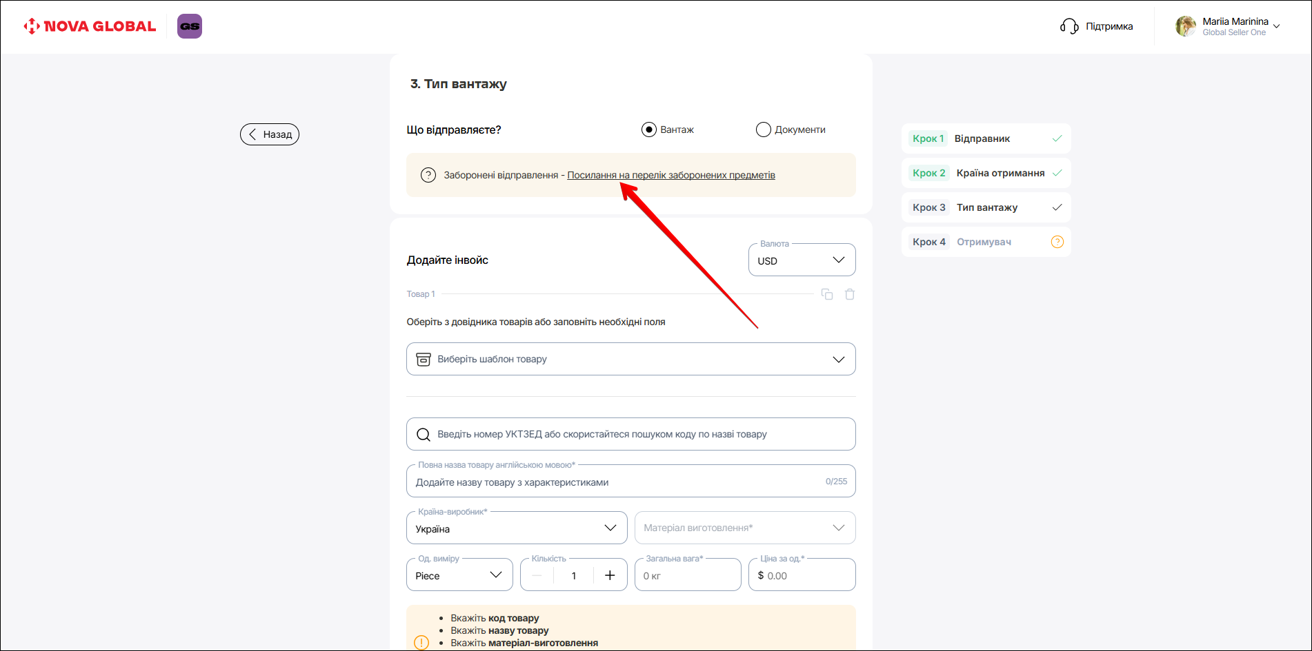The width and height of the screenshot is (1312, 651).
Task: Open the Валюта USD dropdown
Action: (802, 260)
